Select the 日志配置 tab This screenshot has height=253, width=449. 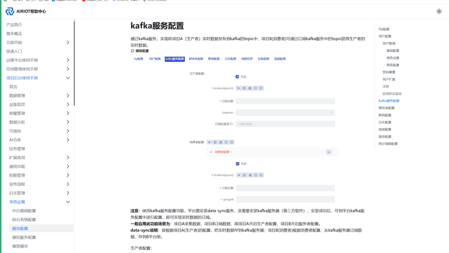[x=230, y=59]
